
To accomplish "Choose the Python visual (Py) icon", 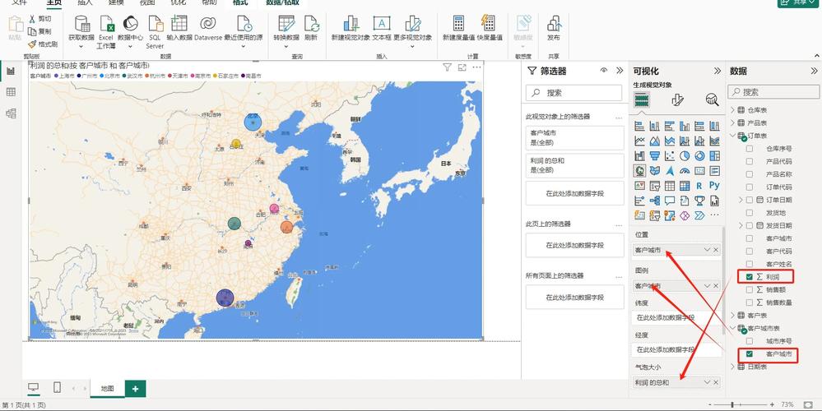I will [713, 185].
